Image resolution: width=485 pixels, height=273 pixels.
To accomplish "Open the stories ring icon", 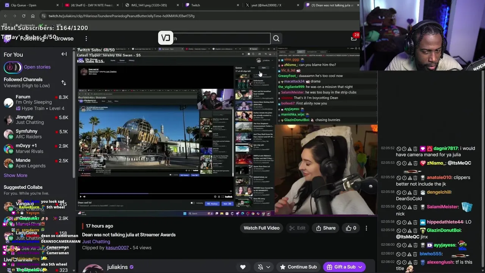I will (x=13, y=67).
